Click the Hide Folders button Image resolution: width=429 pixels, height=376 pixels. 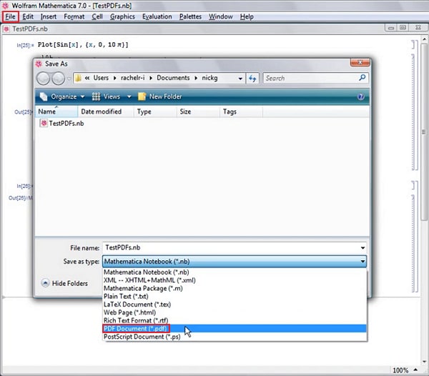click(x=64, y=283)
